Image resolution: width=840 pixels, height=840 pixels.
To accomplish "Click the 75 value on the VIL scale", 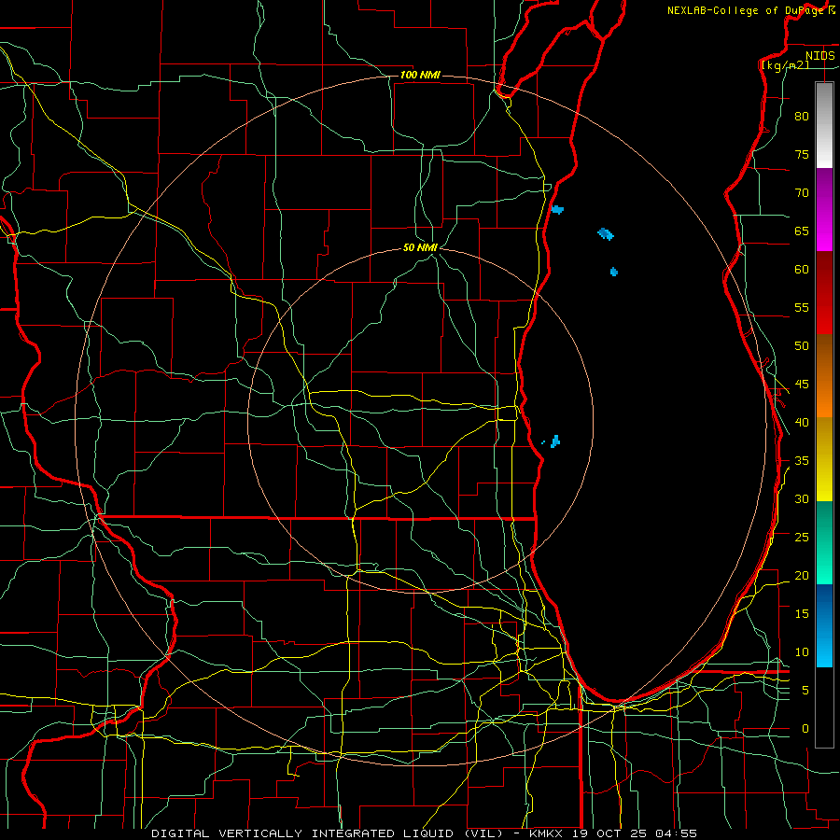I will (802, 154).
